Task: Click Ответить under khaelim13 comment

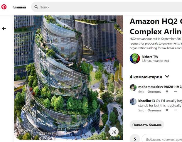Action: [154, 110]
